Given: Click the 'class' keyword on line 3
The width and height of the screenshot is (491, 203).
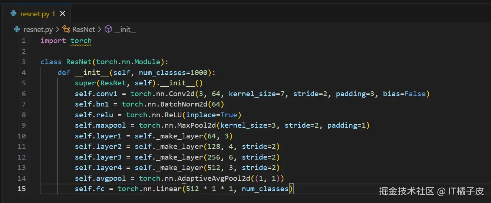Looking at the screenshot, I should click(51, 62).
